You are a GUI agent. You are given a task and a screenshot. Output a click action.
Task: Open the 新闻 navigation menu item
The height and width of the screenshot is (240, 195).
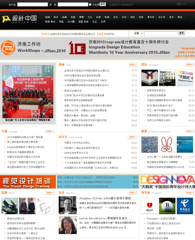point(48,17)
